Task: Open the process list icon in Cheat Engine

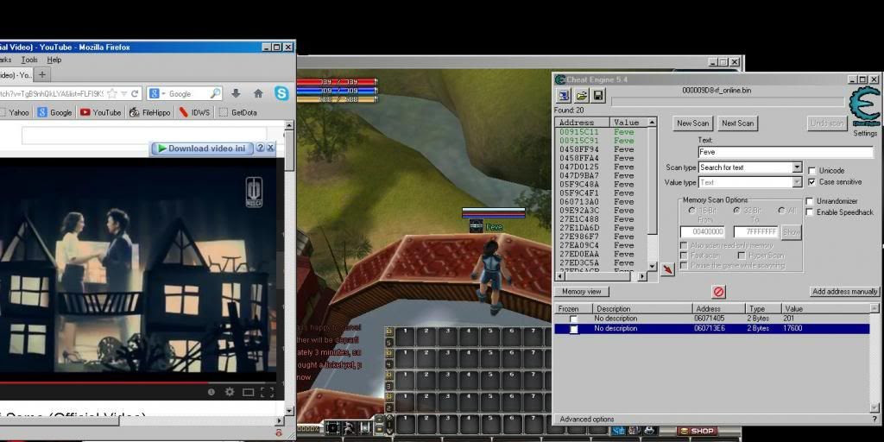Action: tap(564, 95)
